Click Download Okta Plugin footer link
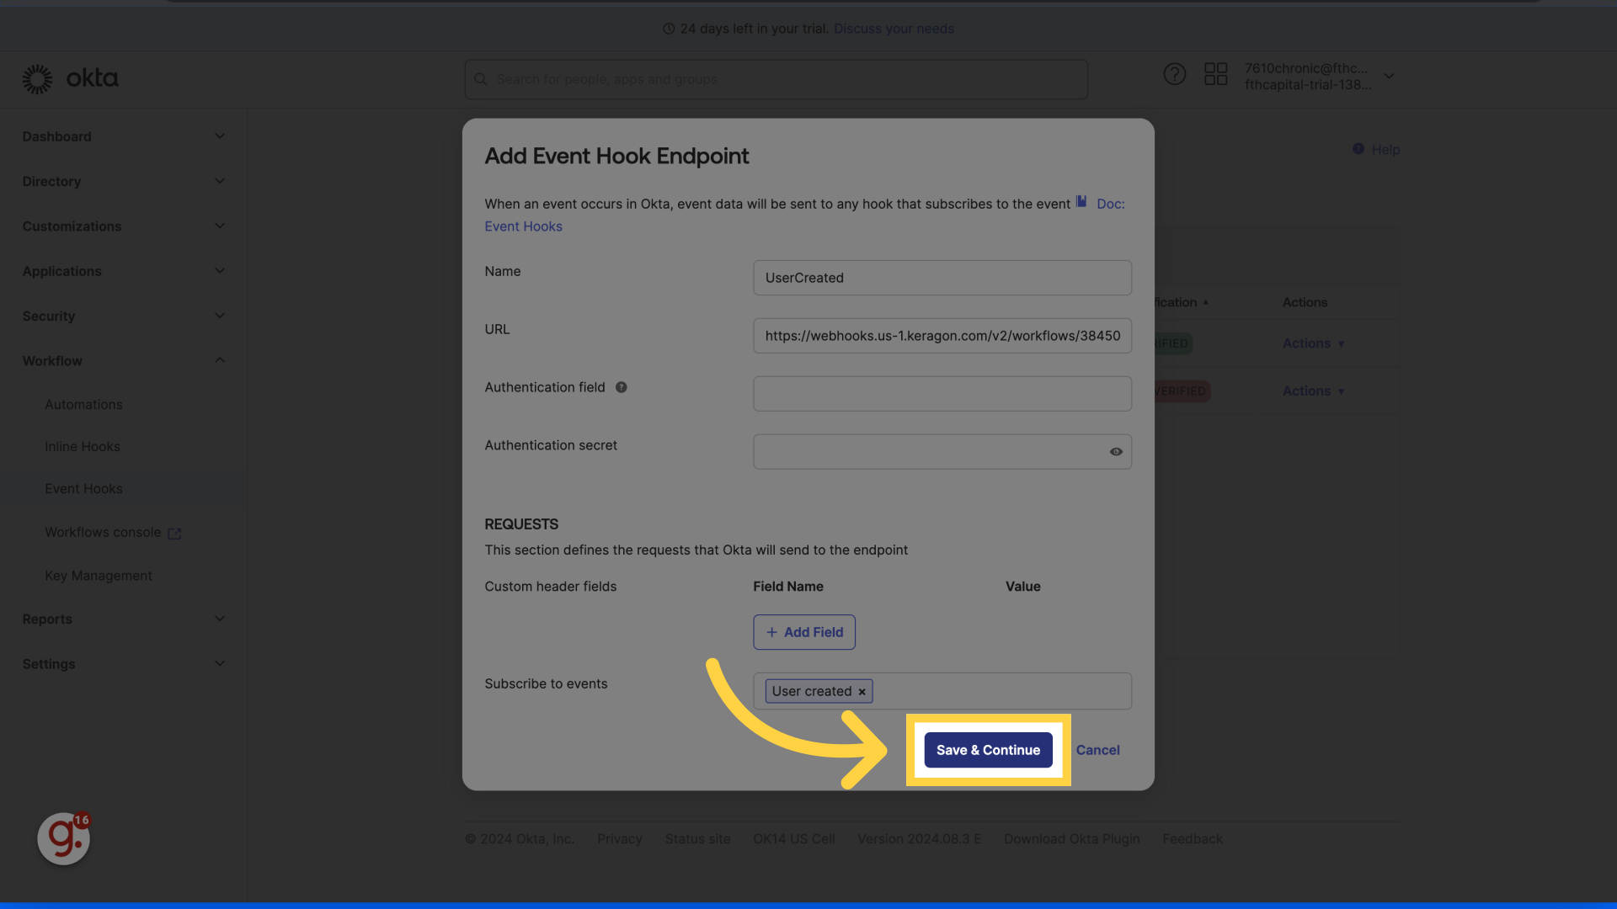 [1071, 839]
